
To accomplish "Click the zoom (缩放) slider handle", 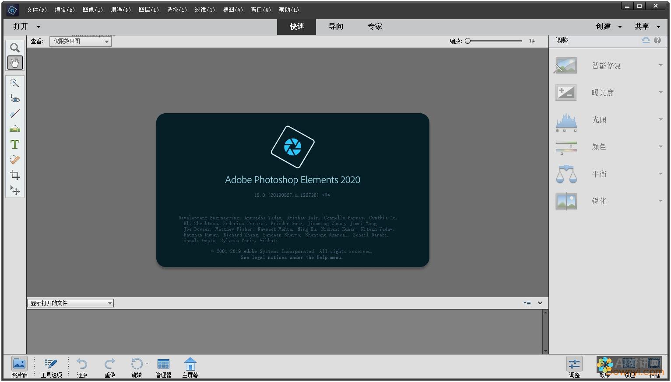I will (x=467, y=41).
